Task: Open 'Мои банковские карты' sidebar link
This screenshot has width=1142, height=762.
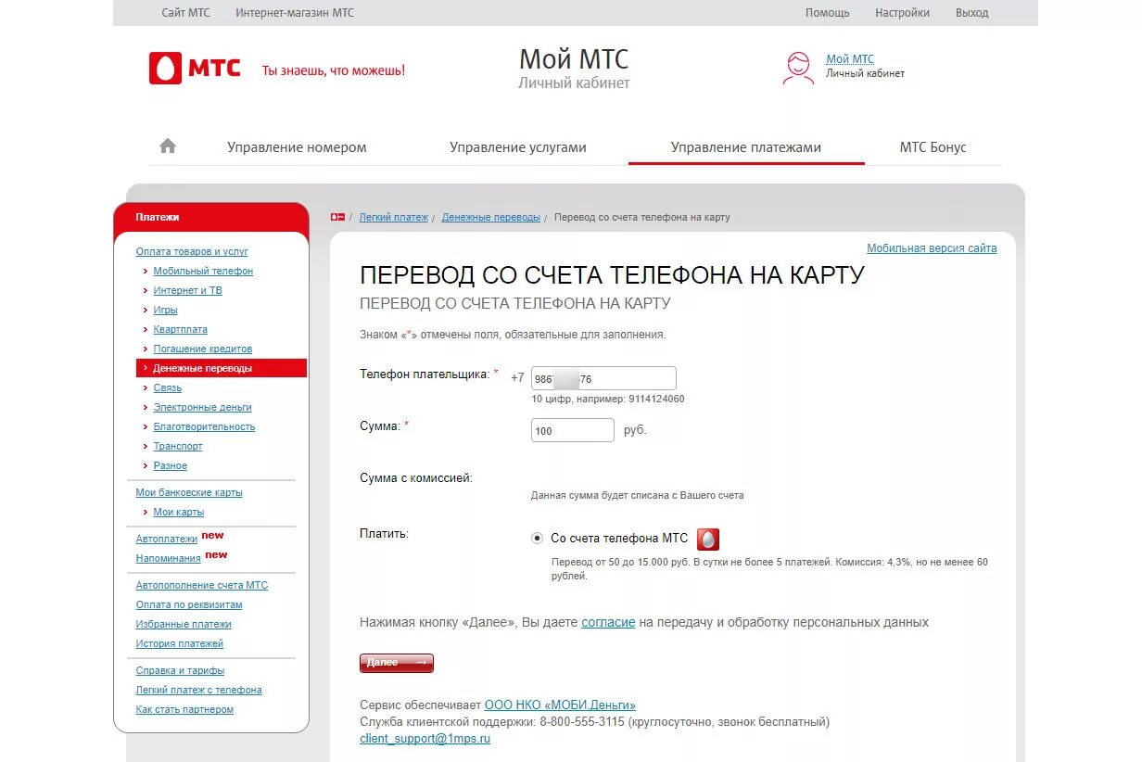Action: [x=189, y=492]
